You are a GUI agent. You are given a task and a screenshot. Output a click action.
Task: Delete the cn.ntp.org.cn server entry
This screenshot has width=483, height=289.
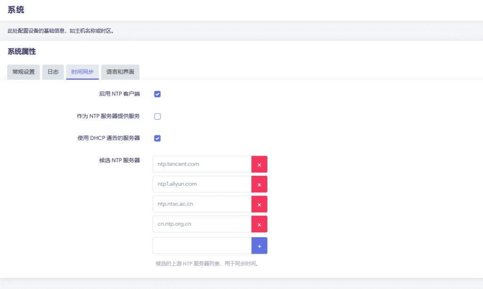pyautogui.click(x=259, y=224)
